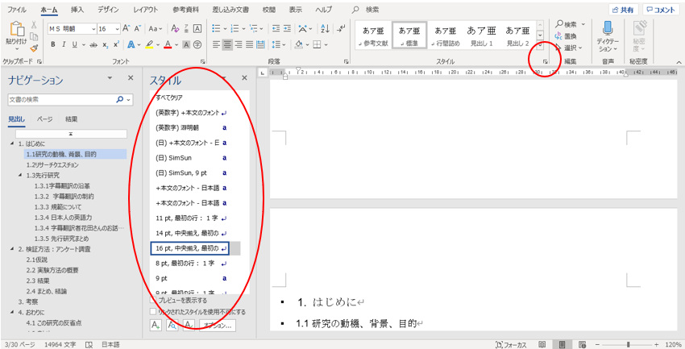
Task: Click the Cut scissors icon
Action: pos(34,24)
